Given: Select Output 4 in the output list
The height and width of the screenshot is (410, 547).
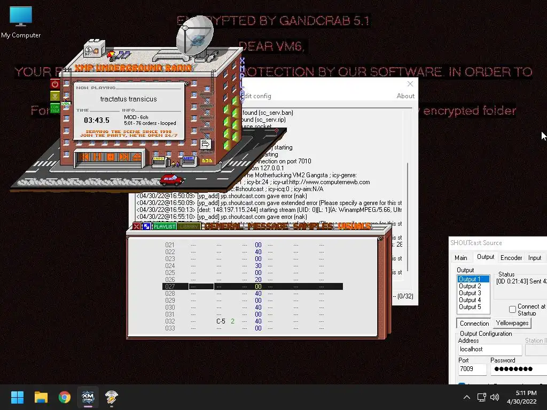Looking at the screenshot, I should coord(473,300).
